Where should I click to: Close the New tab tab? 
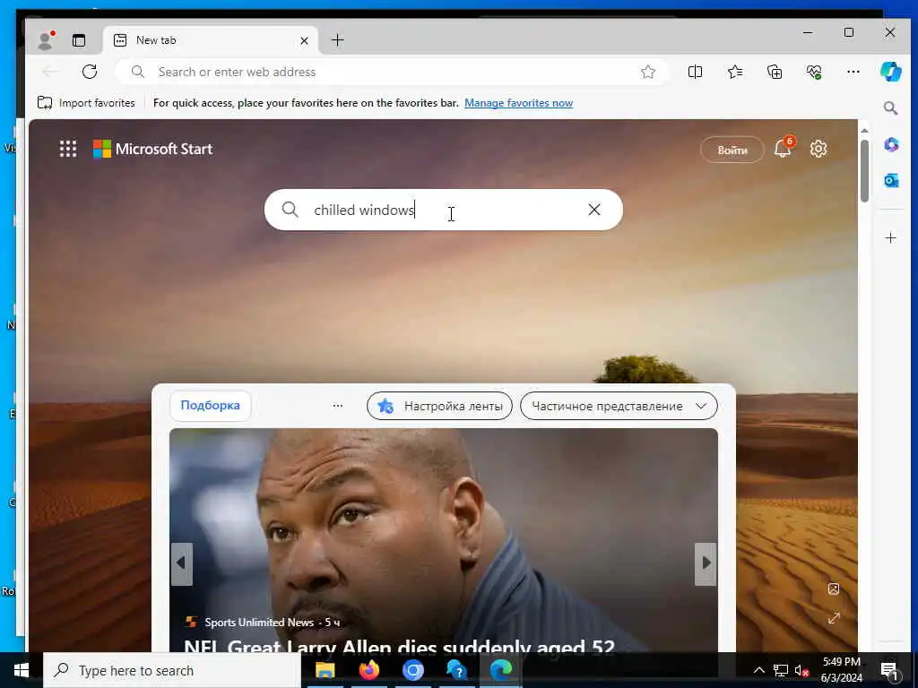coord(304,40)
